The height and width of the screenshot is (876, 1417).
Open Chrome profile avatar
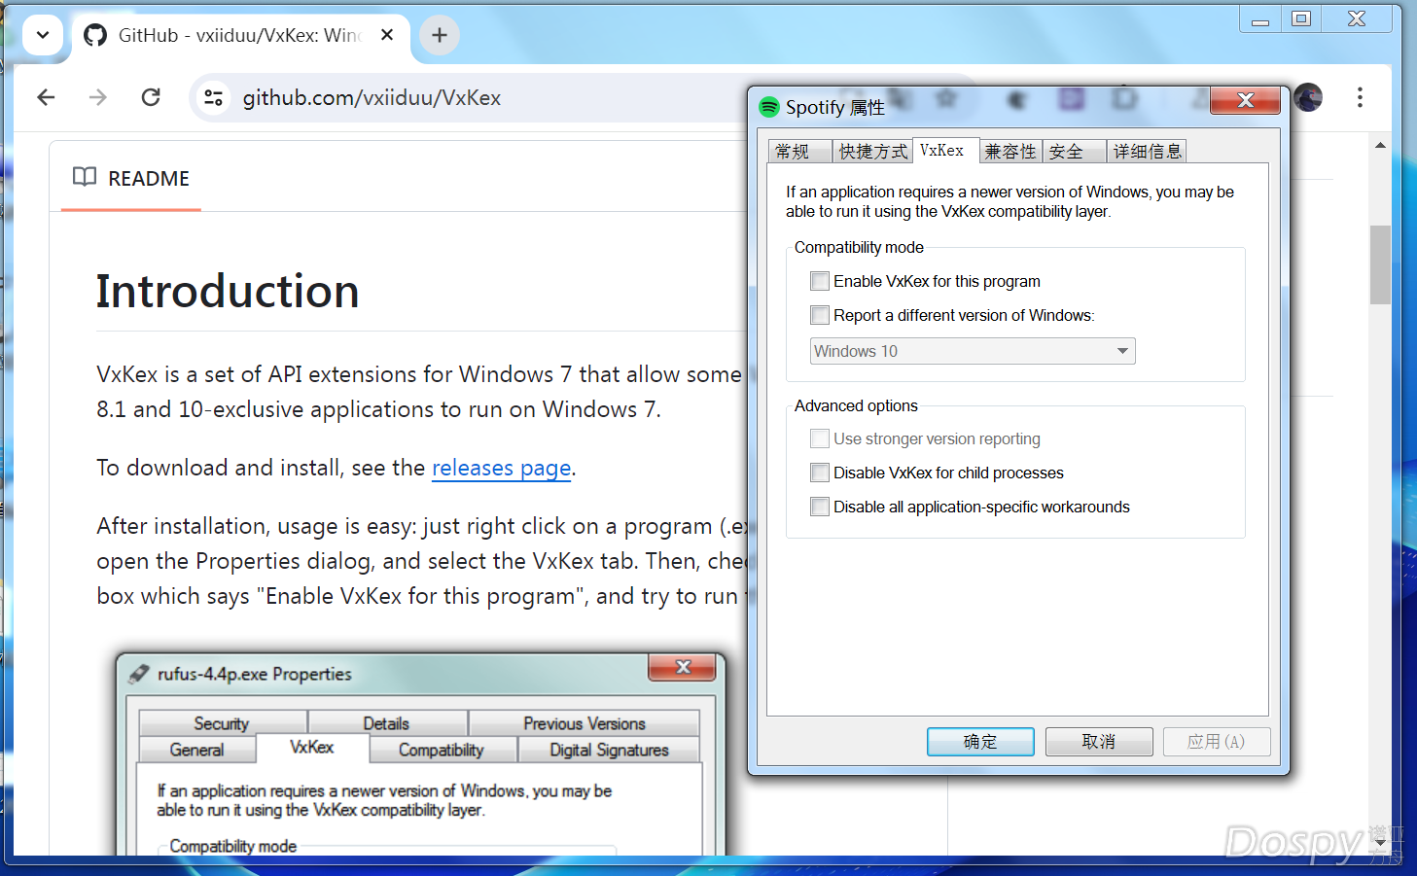pyautogui.click(x=1308, y=97)
